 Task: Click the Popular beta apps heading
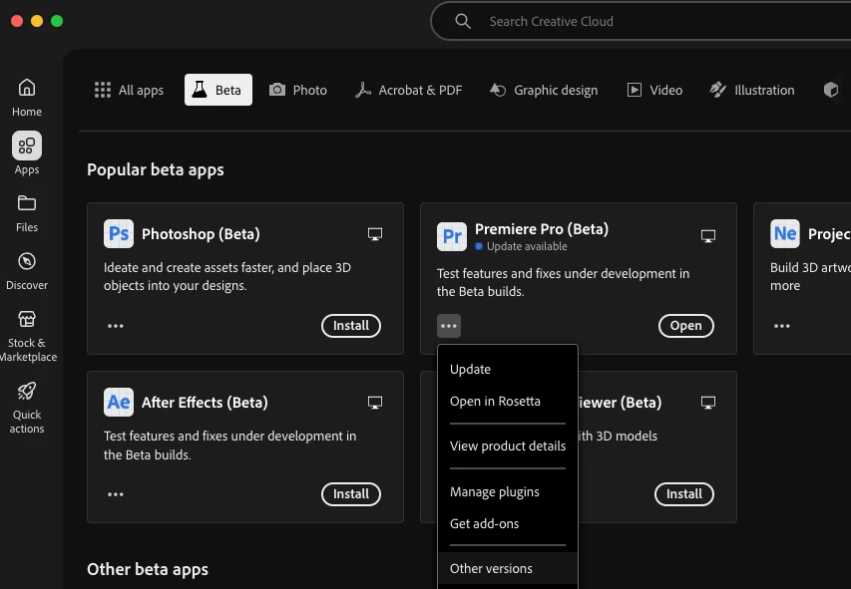pos(156,169)
